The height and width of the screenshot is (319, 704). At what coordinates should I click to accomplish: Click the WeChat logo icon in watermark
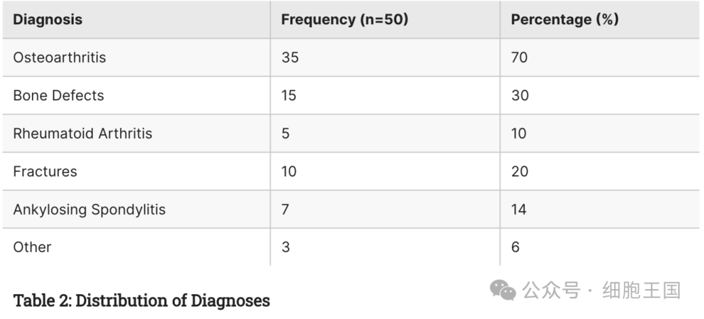click(503, 290)
